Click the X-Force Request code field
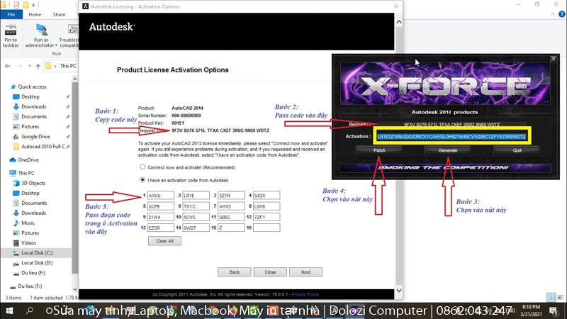The height and width of the screenshot is (319, 567). (x=451, y=125)
